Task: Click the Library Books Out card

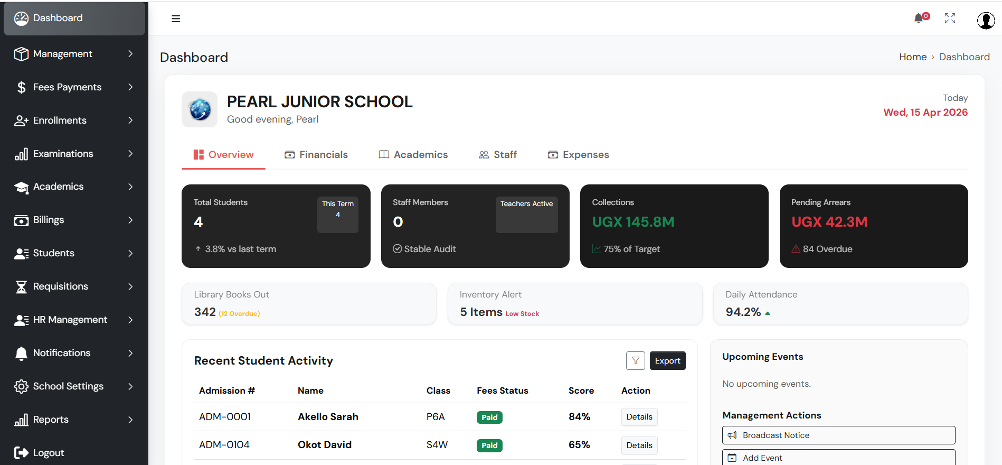Action: pos(309,304)
